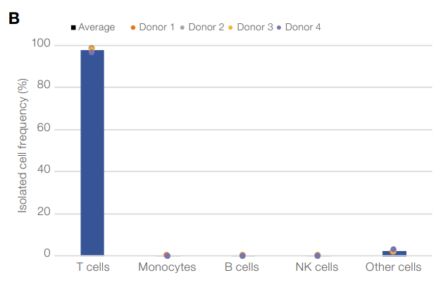This screenshot has width=448, height=287.
Task: Select the Monocytes axis label
Action: [167, 267]
